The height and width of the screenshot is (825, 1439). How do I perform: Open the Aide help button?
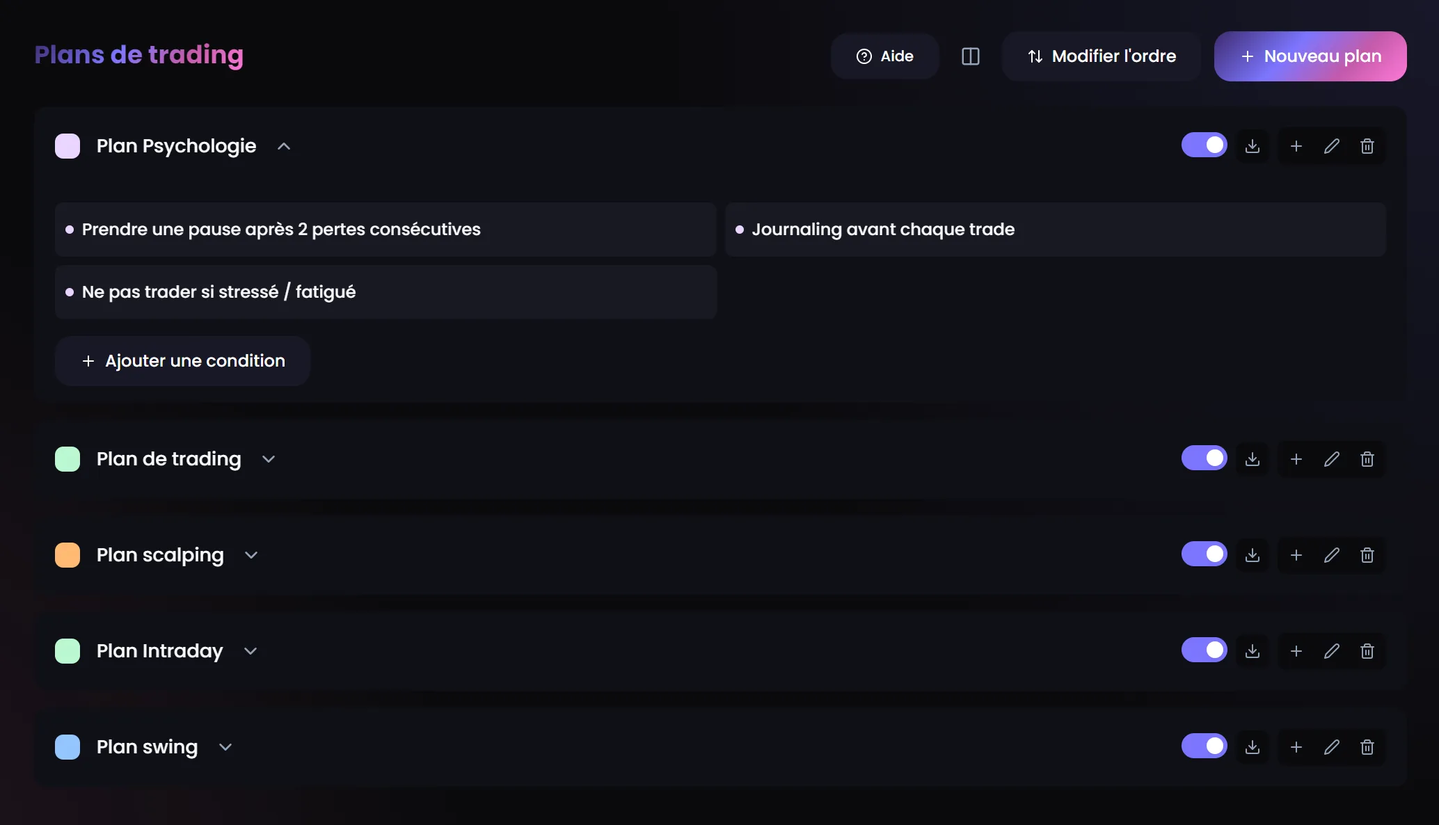pyautogui.click(x=884, y=56)
